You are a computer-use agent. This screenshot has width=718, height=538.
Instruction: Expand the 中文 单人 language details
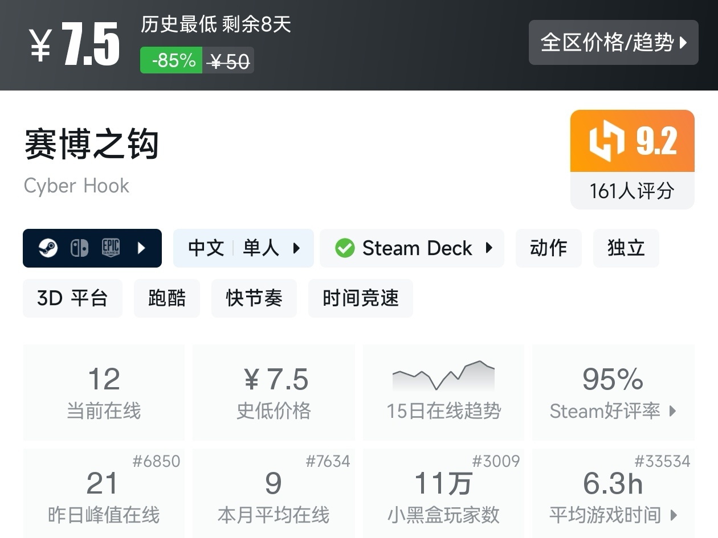pyautogui.click(x=243, y=248)
